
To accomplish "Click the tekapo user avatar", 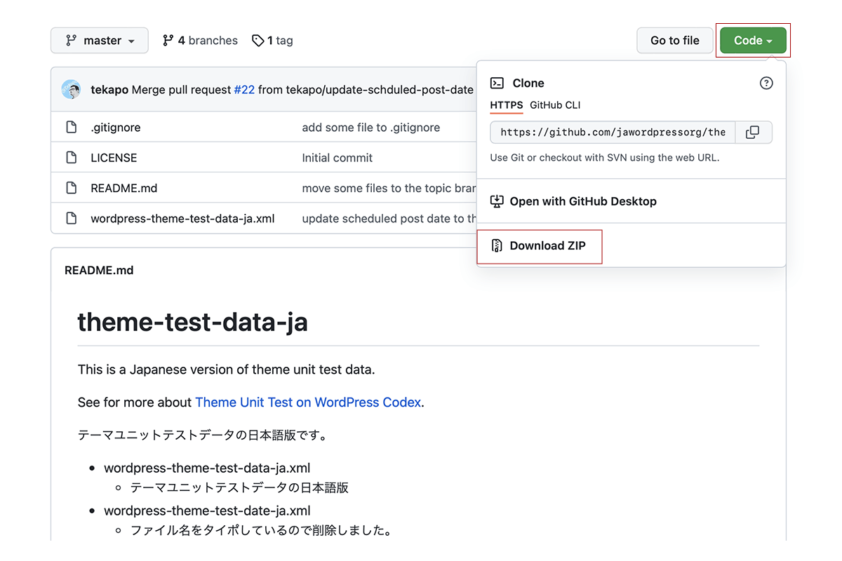I will (x=71, y=90).
